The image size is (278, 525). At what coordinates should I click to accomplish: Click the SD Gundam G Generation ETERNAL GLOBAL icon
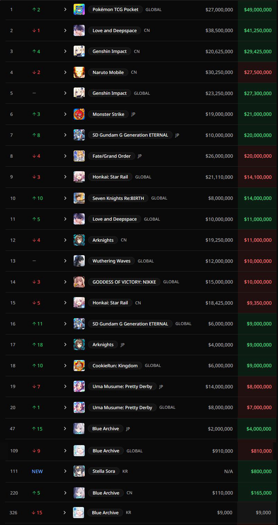click(79, 324)
